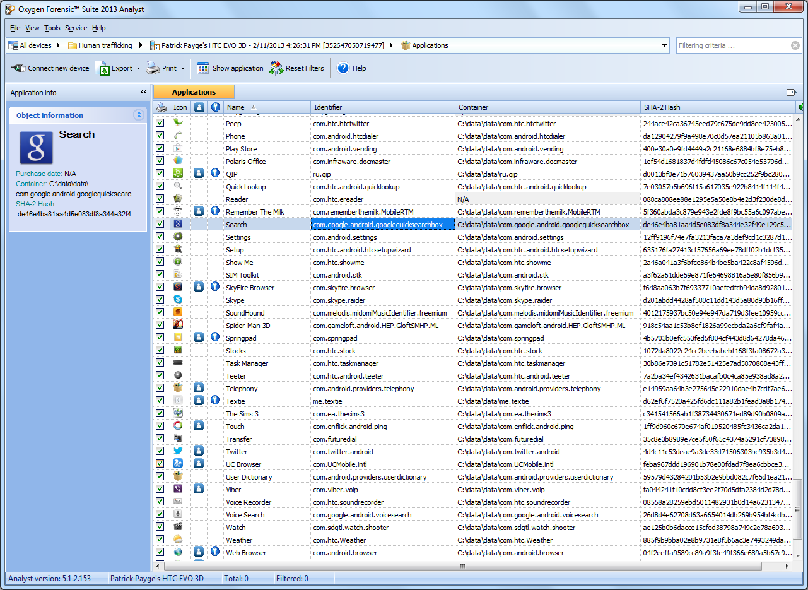Toggle the Skype row checkbox
The image size is (808, 590).
tap(160, 300)
